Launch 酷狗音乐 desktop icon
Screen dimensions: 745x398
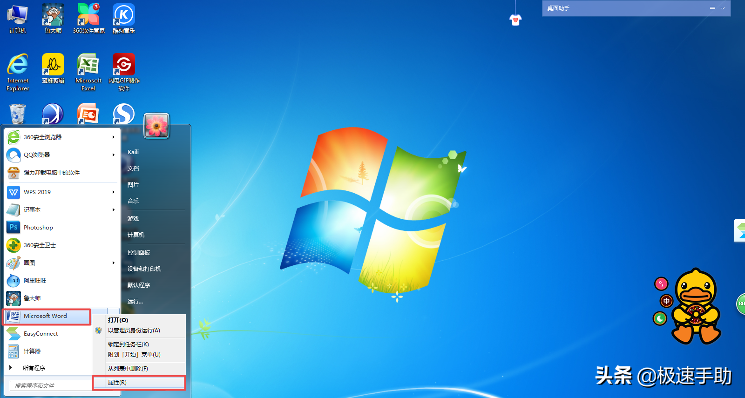pyautogui.click(x=124, y=19)
